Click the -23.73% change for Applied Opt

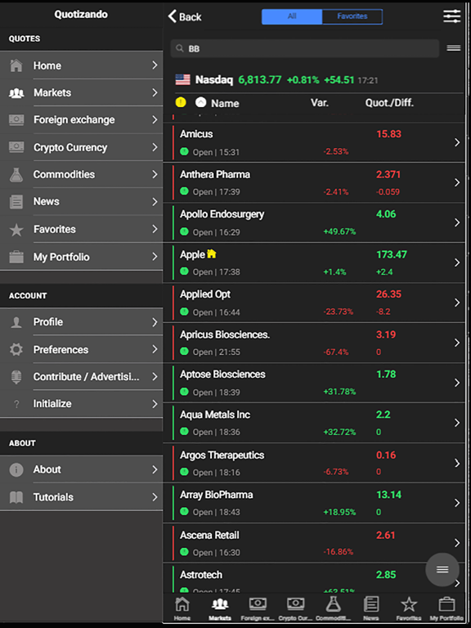(x=338, y=312)
